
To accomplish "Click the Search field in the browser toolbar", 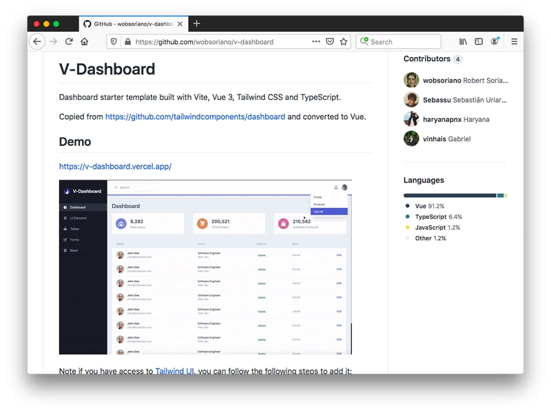I will (x=399, y=42).
